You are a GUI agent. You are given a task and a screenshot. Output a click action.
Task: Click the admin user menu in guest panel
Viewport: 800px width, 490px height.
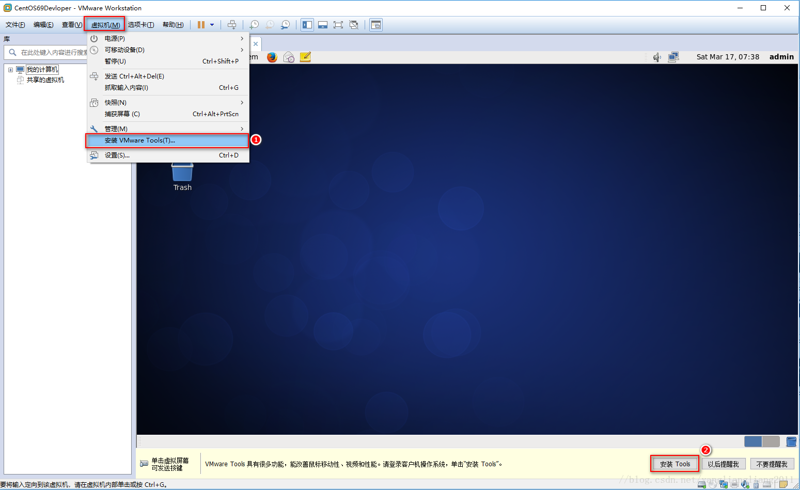click(x=781, y=57)
